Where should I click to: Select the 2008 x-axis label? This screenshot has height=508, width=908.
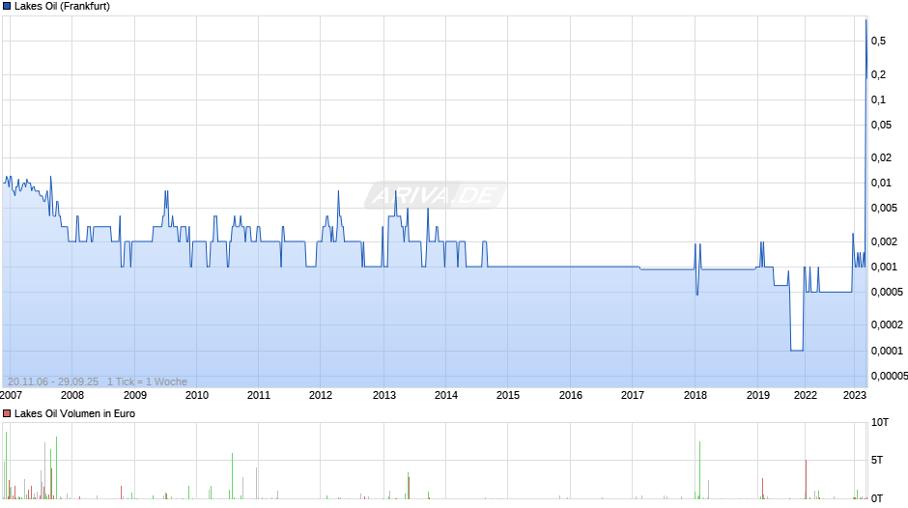pos(72,395)
